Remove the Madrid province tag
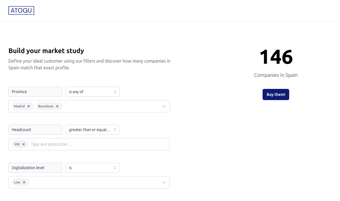 point(29,106)
